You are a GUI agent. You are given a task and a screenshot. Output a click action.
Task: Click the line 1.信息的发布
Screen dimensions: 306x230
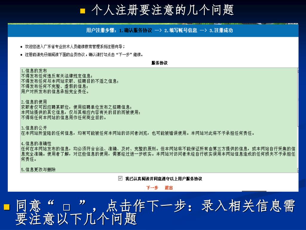(34, 71)
